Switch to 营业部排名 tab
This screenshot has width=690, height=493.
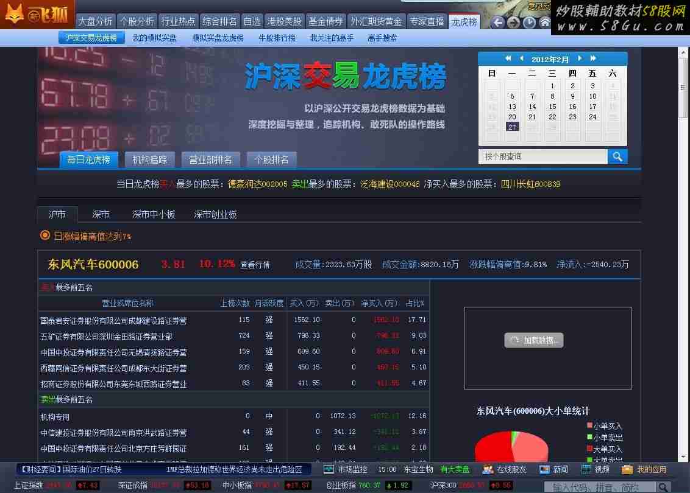point(210,159)
